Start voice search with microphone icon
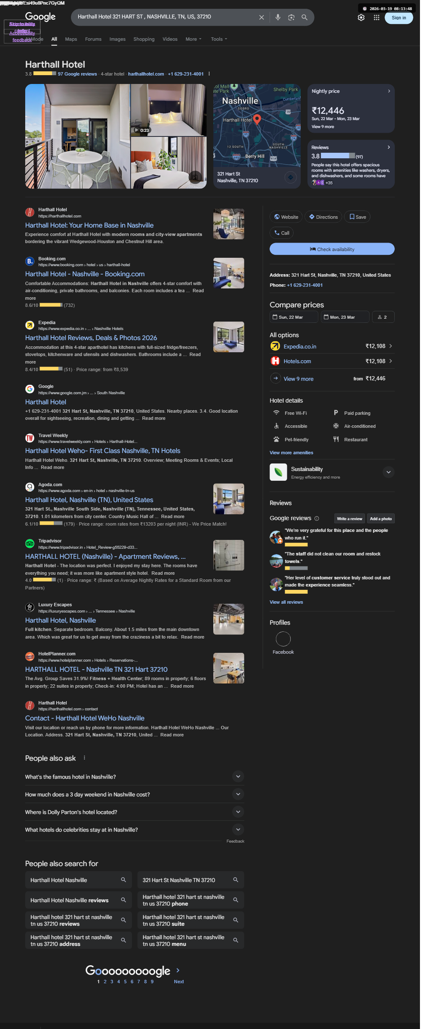This screenshot has width=425, height=1029. pos(278,17)
